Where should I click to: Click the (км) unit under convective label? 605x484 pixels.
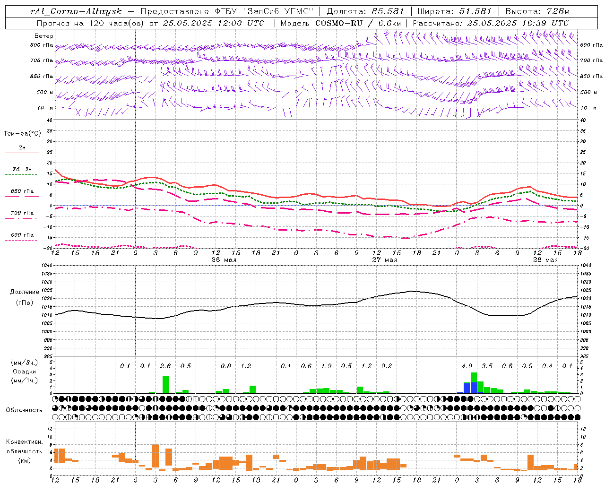pyautogui.click(x=24, y=460)
